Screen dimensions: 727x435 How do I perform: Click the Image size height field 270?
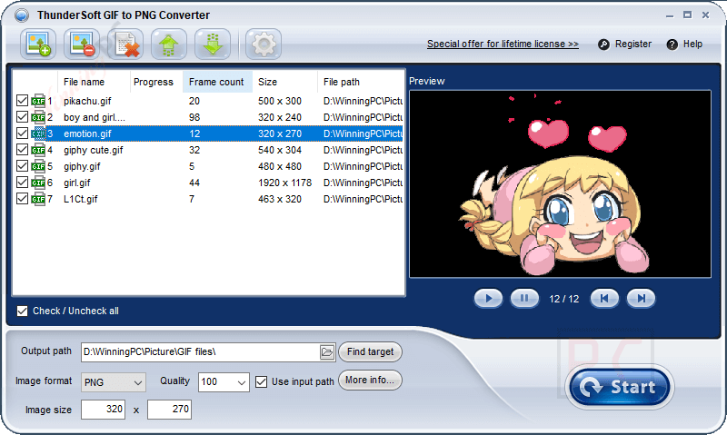(x=169, y=410)
